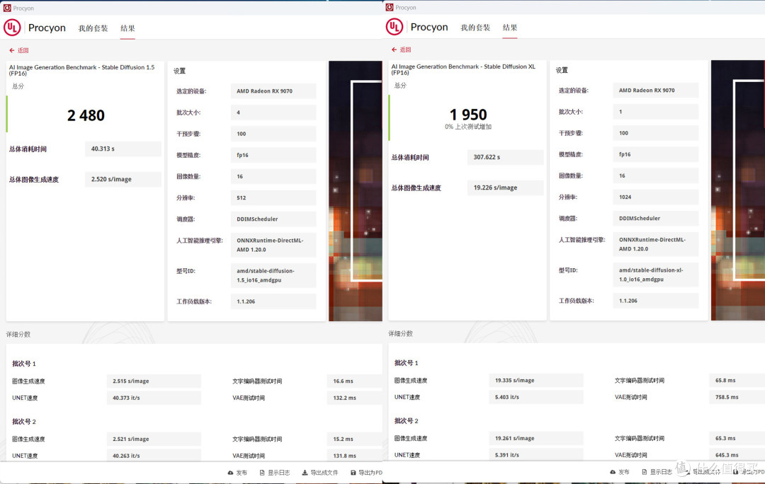Click AMD Radeon RX 9070 device in left window

pyautogui.click(x=273, y=91)
